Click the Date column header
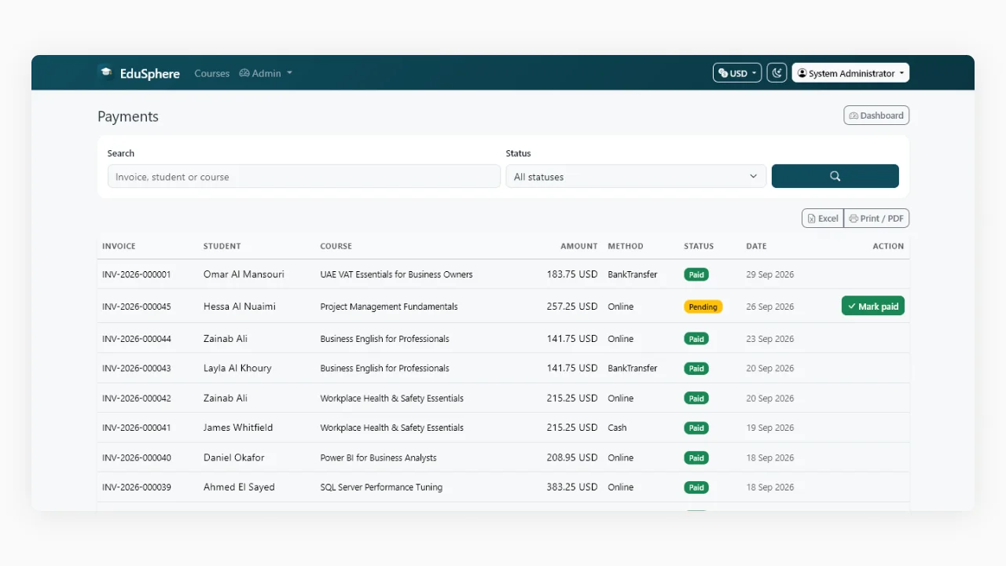 tap(756, 246)
